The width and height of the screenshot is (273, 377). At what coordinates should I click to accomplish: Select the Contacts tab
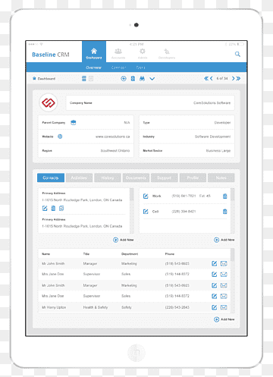(51, 178)
